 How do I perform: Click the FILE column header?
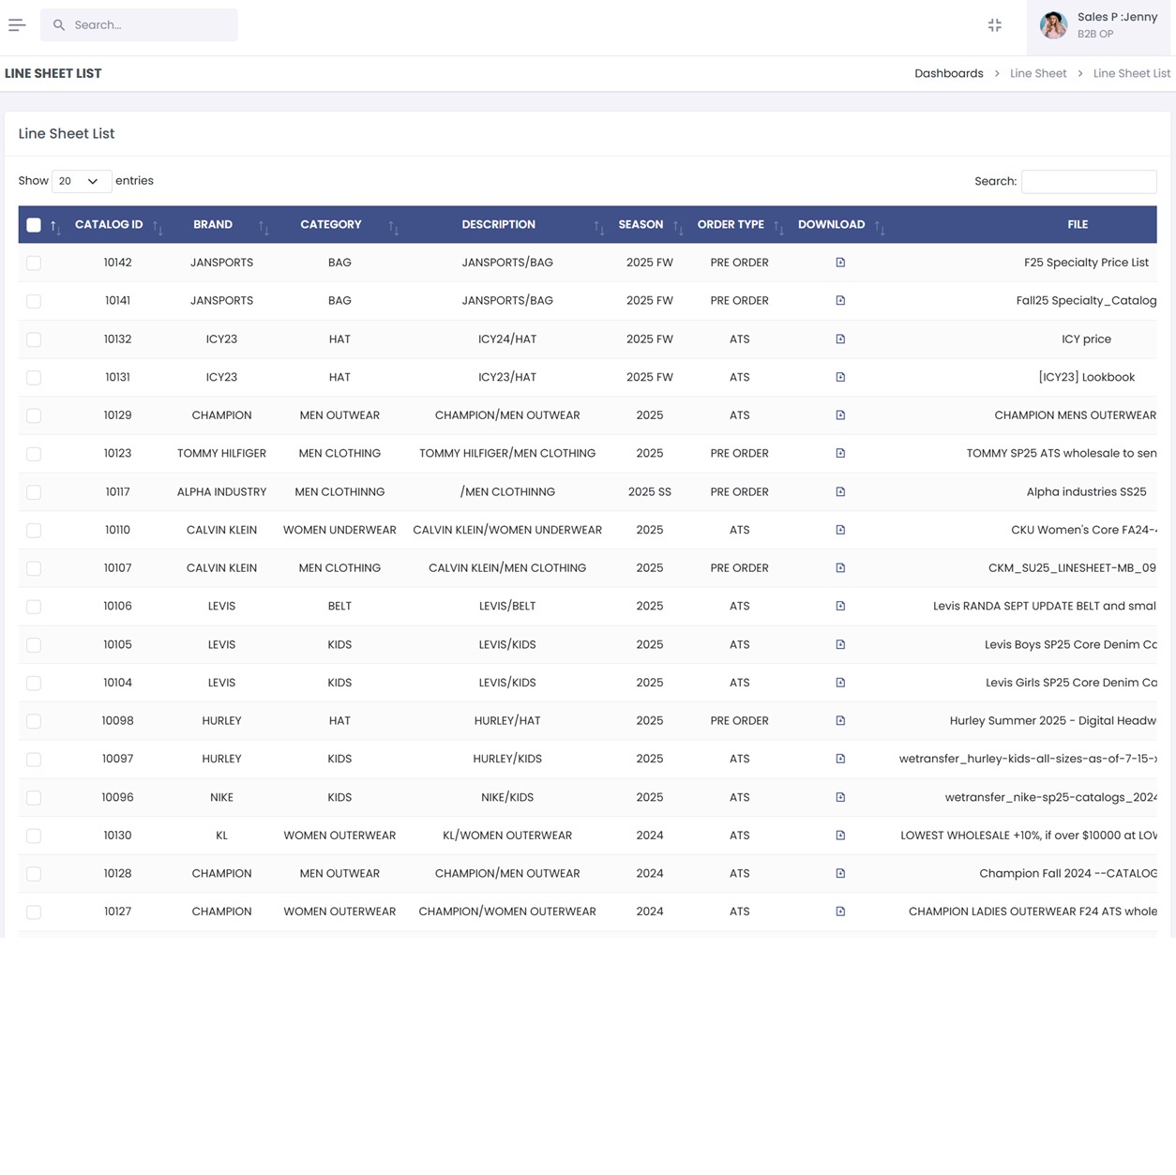[x=1078, y=225]
